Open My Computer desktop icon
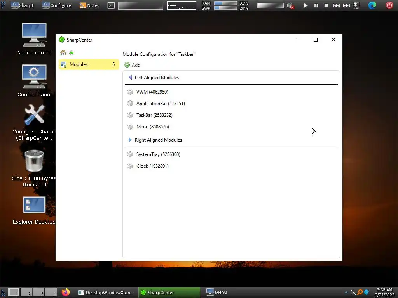The image size is (398, 298). tap(34, 39)
